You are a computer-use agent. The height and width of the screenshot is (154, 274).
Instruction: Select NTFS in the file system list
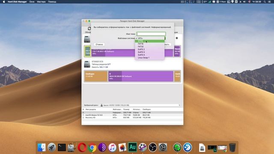pos(149,41)
